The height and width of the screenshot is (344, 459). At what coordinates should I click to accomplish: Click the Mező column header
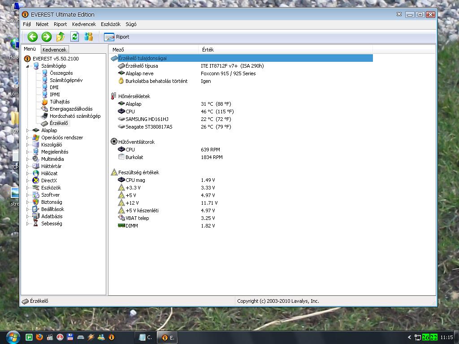tap(118, 50)
